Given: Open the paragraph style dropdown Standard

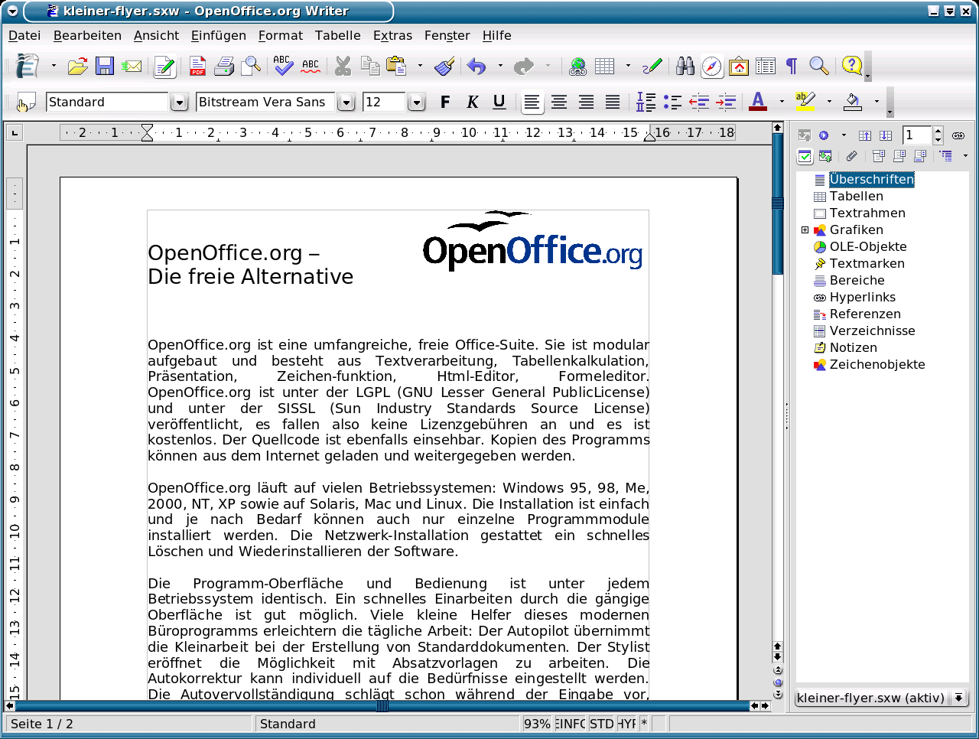Looking at the screenshot, I should coord(180,103).
